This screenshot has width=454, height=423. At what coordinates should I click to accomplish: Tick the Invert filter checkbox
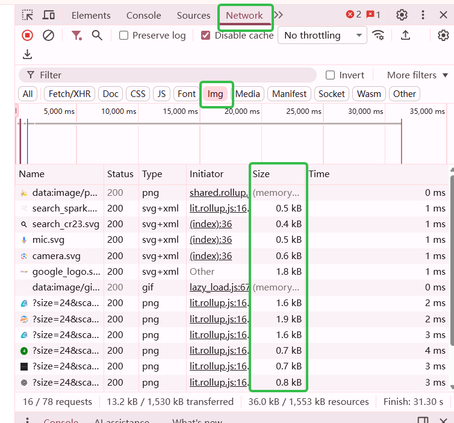(x=330, y=75)
